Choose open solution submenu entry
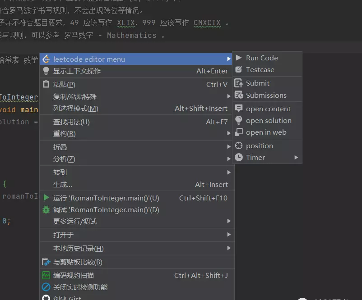The width and height of the screenshot is (362, 300). click(x=267, y=121)
